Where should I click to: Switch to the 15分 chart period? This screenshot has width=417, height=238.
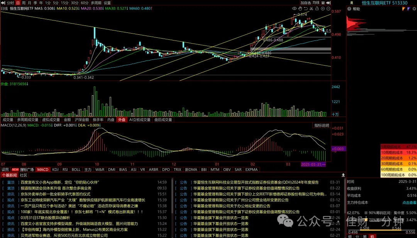(64, 3)
